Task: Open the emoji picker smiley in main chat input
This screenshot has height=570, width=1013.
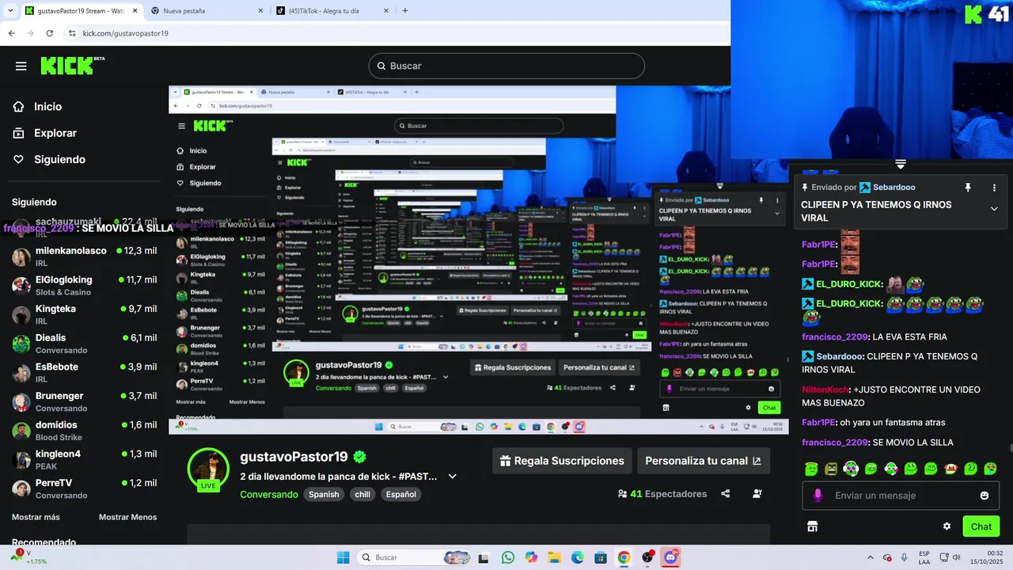Action: [985, 496]
